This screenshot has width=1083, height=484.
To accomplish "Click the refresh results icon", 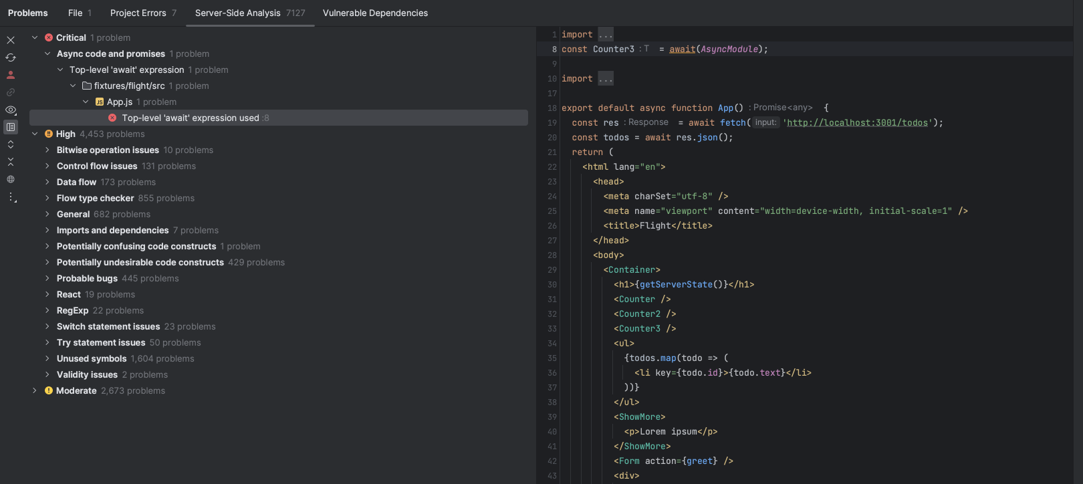I will (x=11, y=57).
